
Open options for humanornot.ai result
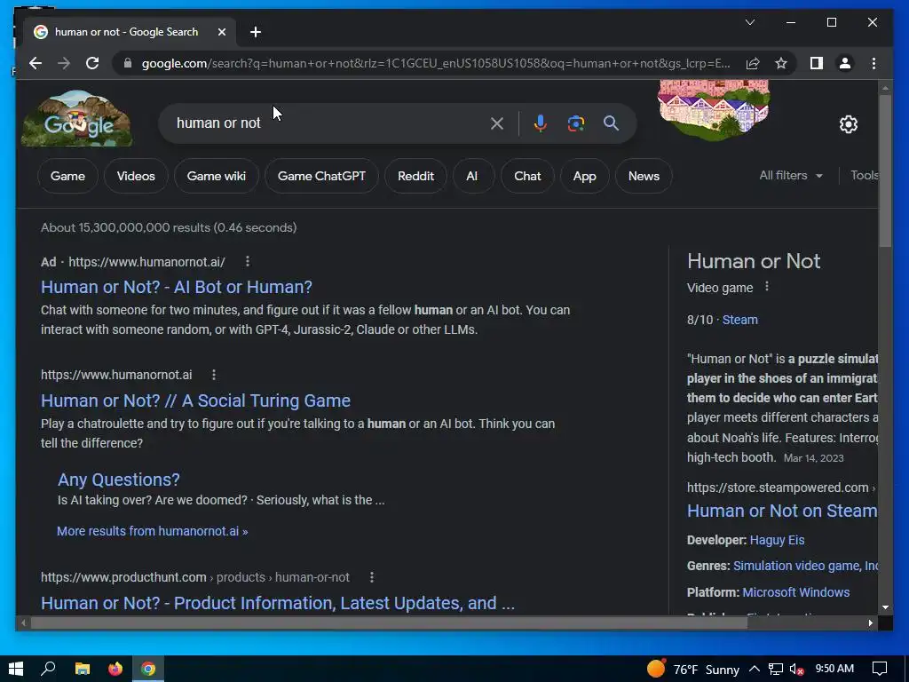point(214,375)
